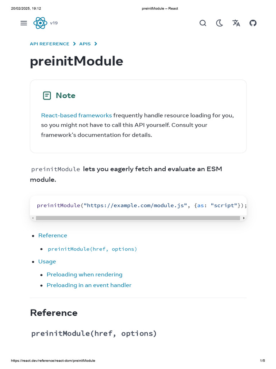Jump to Reference section link

pos(53,235)
